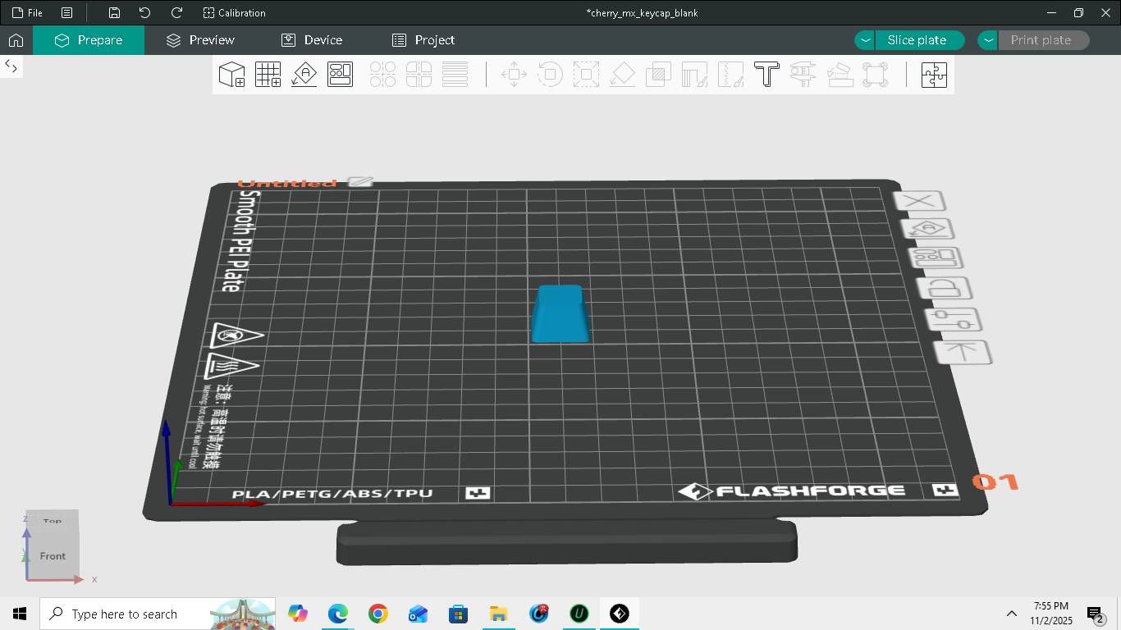Open Microsoft Edge from the taskbar
The width and height of the screenshot is (1121, 630).
pyautogui.click(x=337, y=614)
